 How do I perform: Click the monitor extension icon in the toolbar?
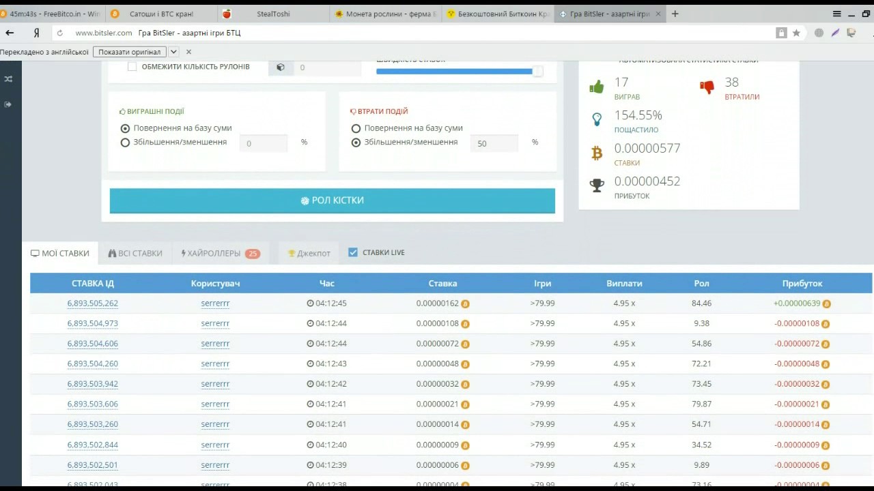point(851,33)
